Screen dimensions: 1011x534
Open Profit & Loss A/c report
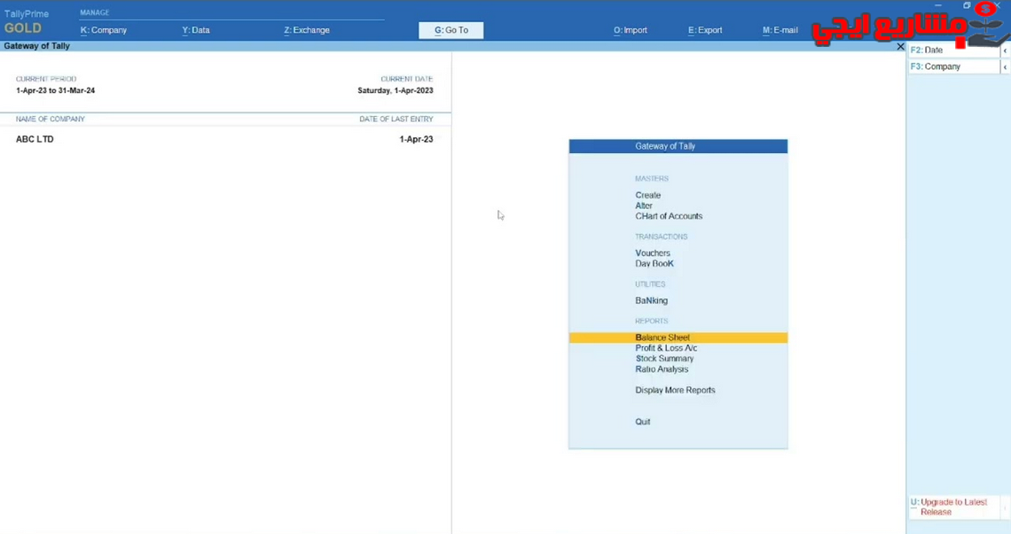click(x=666, y=349)
